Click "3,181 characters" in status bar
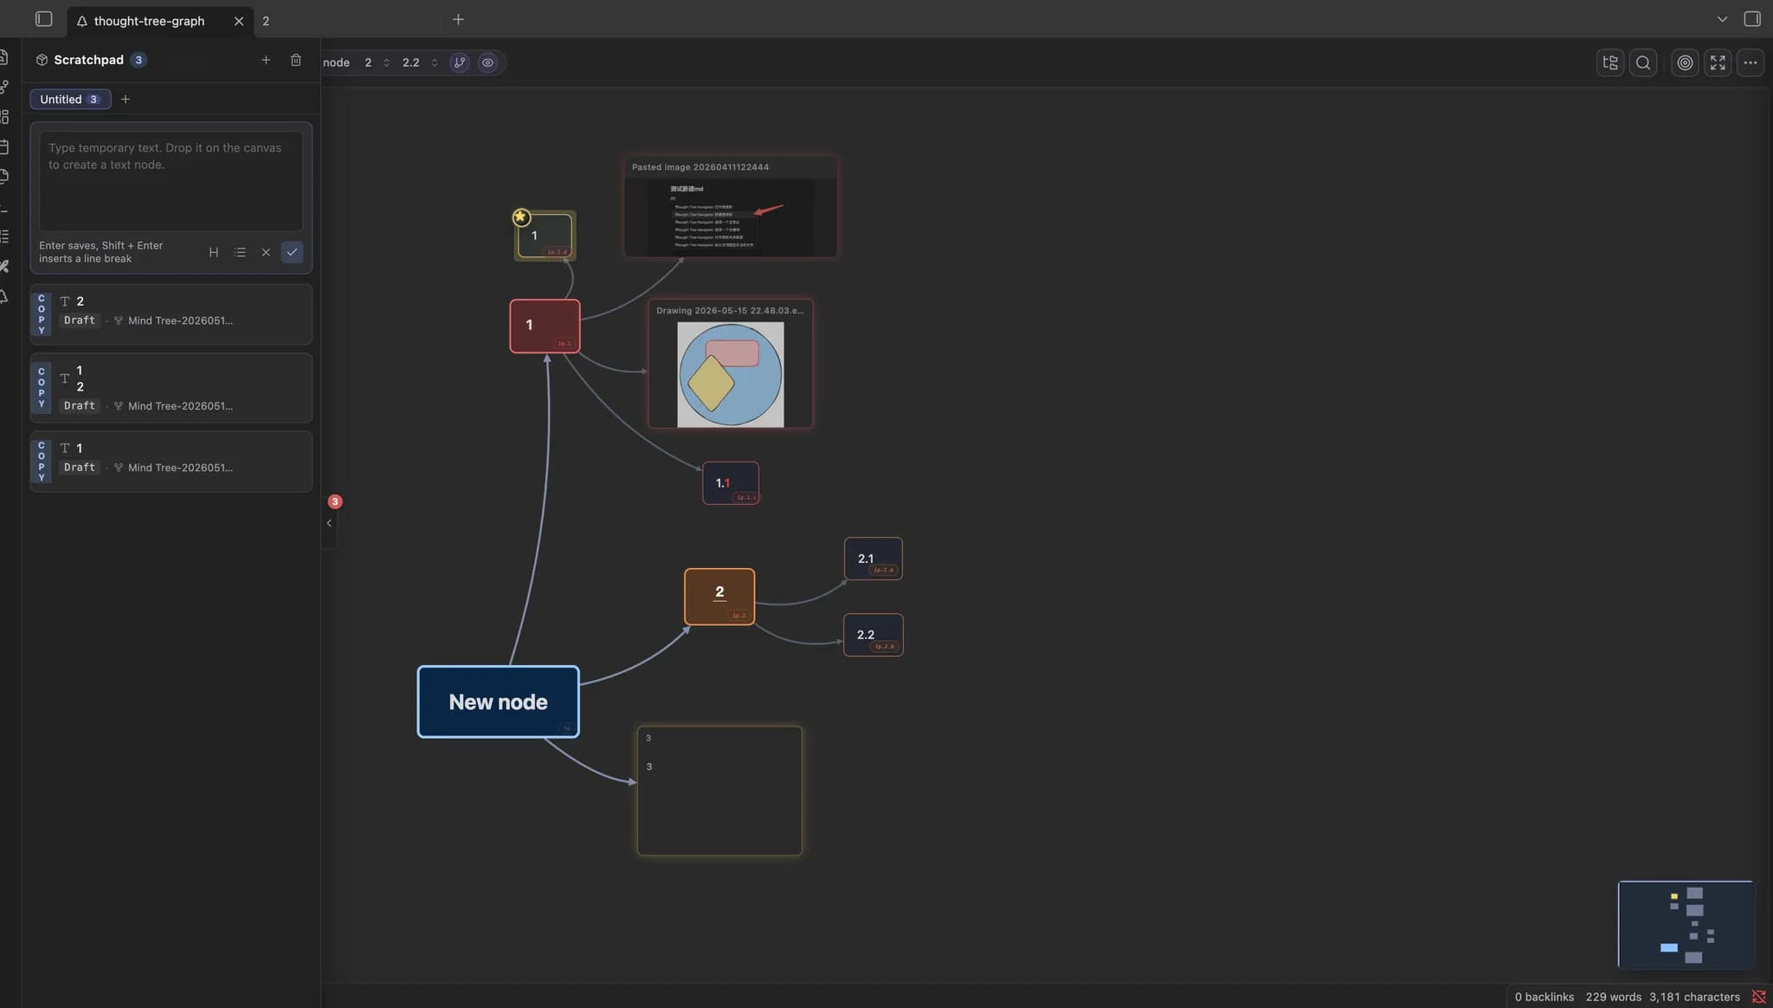This screenshot has width=1773, height=1008. [1694, 997]
